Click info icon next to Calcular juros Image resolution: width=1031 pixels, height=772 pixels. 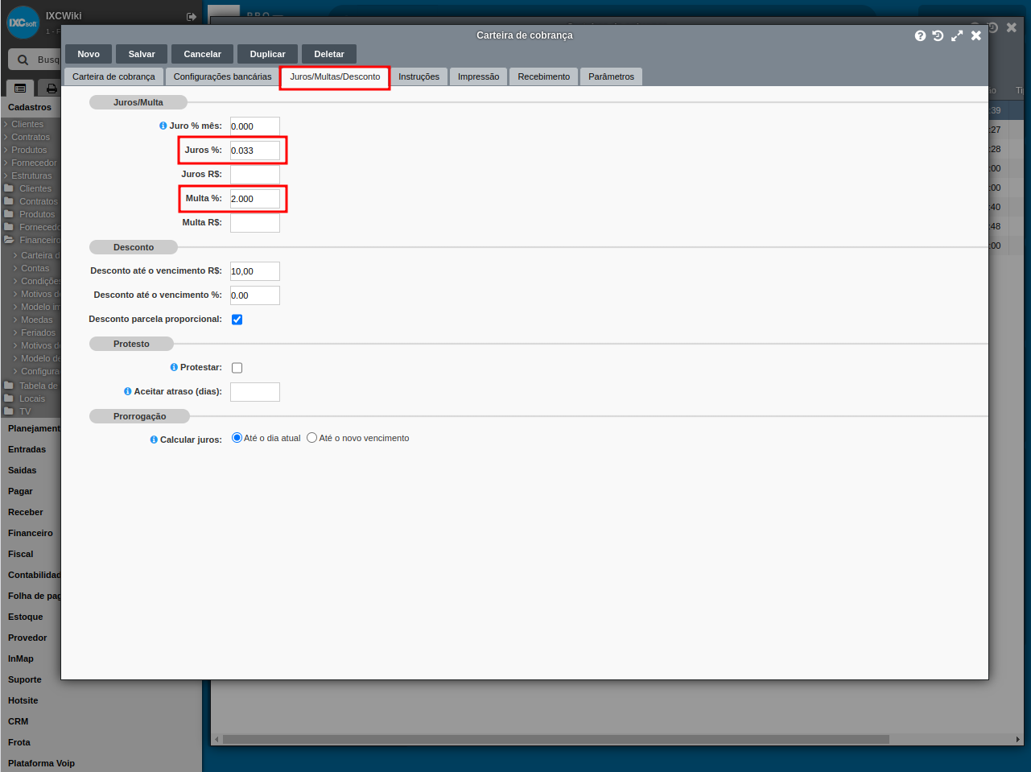click(x=154, y=440)
